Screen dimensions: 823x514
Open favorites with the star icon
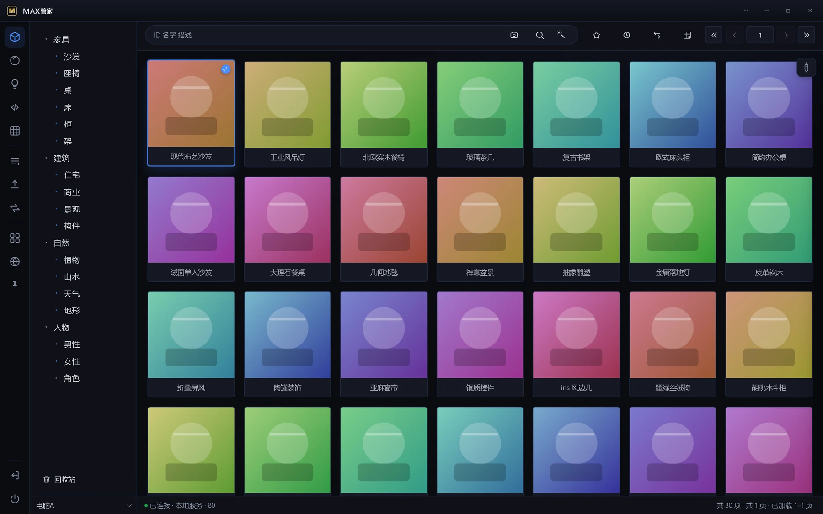click(x=596, y=35)
